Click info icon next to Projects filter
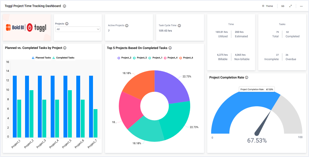The width and height of the screenshot is (309, 157). [x=67, y=24]
